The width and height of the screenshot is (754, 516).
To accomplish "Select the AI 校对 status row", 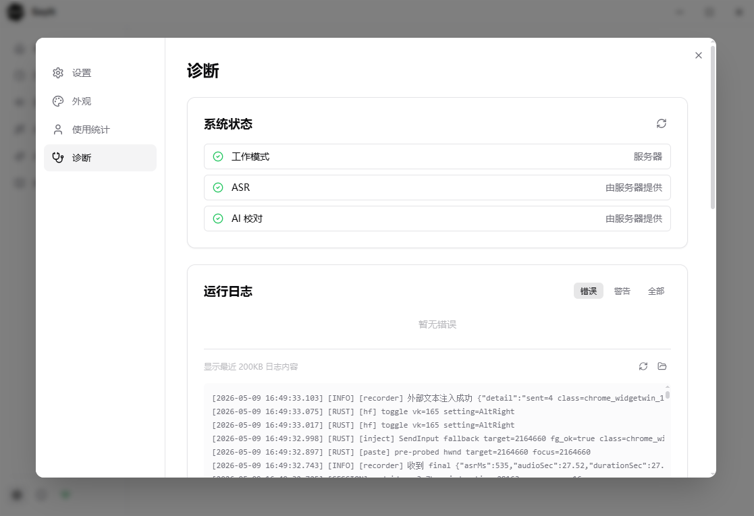I will point(437,219).
